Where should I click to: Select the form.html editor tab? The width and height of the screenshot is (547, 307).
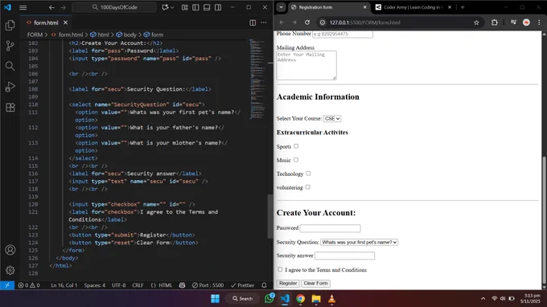(x=46, y=23)
